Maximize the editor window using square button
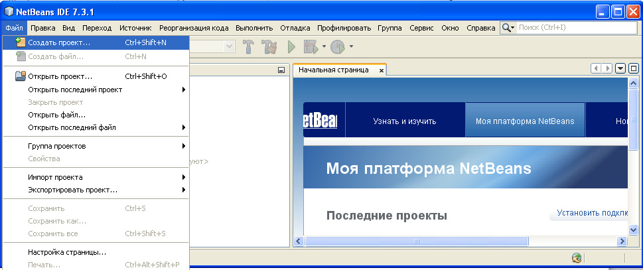643x270 pixels. click(x=634, y=68)
